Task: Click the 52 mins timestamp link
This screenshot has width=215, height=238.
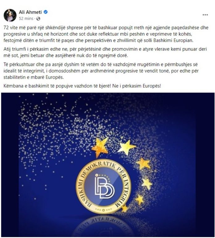Action: (x=26, y=19)
